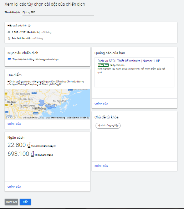Click the Tp. Cẩm Phả map label

[x=60, y=101]
